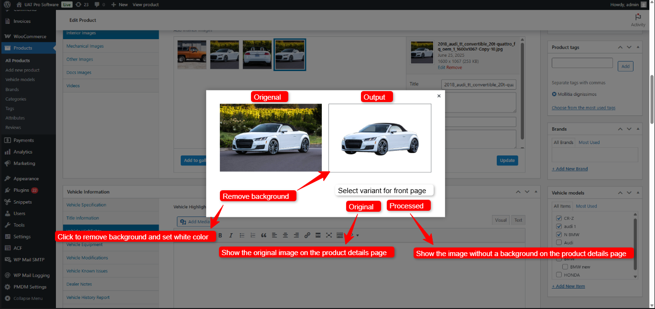Click the plus New item in admin bar
The height and width of the screenshot is (309, 655).
tap(119, 4)
